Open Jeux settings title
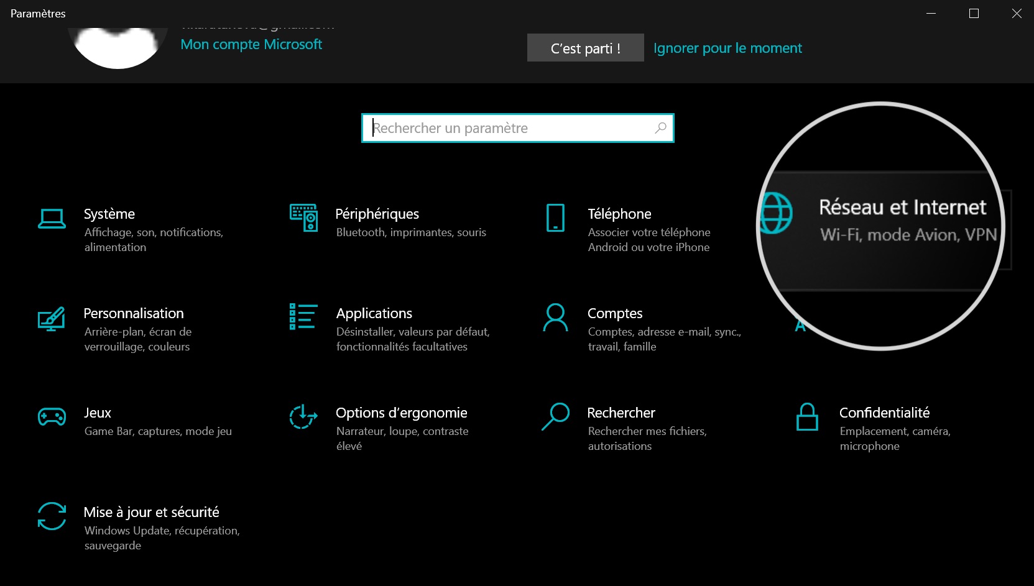The height and width of the screenshot is (586, 1034). click(98, 413)
